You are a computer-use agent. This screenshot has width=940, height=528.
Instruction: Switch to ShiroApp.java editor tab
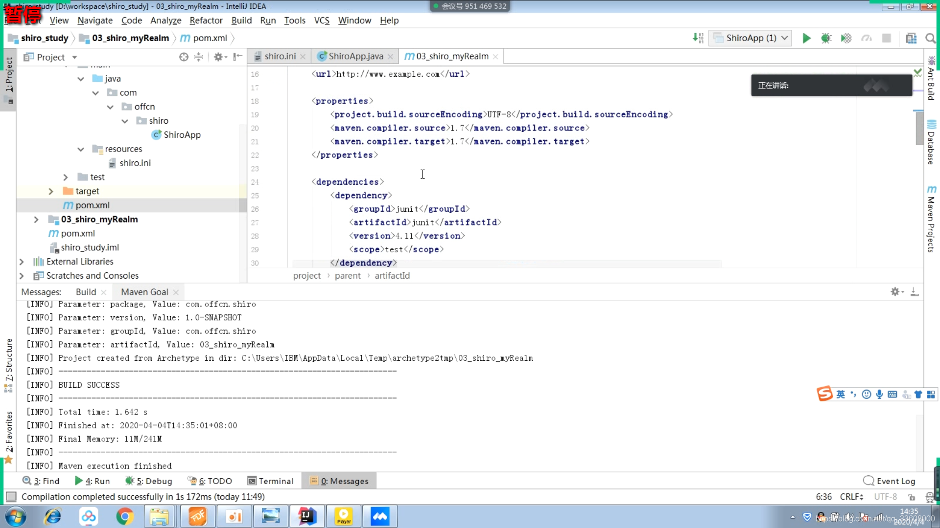[x=355, y=56]
